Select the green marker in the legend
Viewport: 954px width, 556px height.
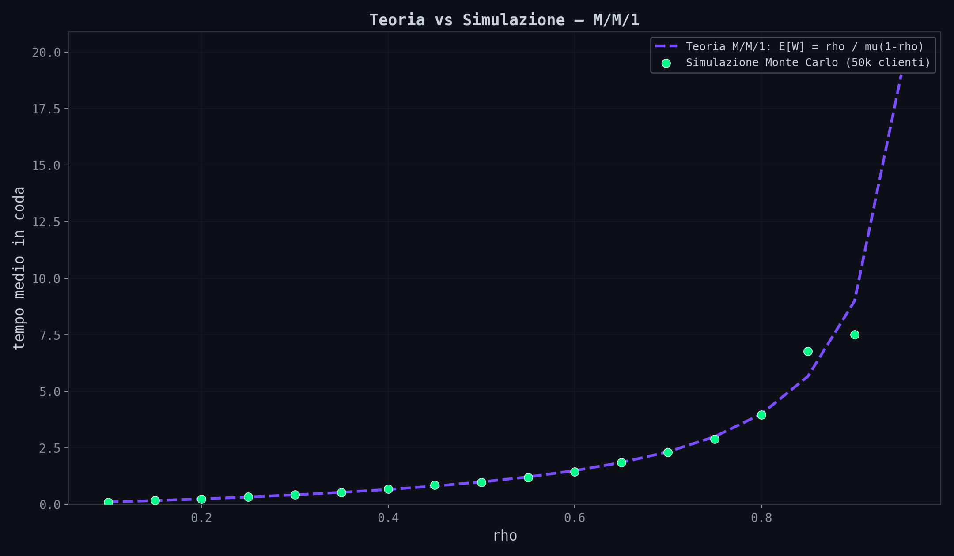[667, 63]
